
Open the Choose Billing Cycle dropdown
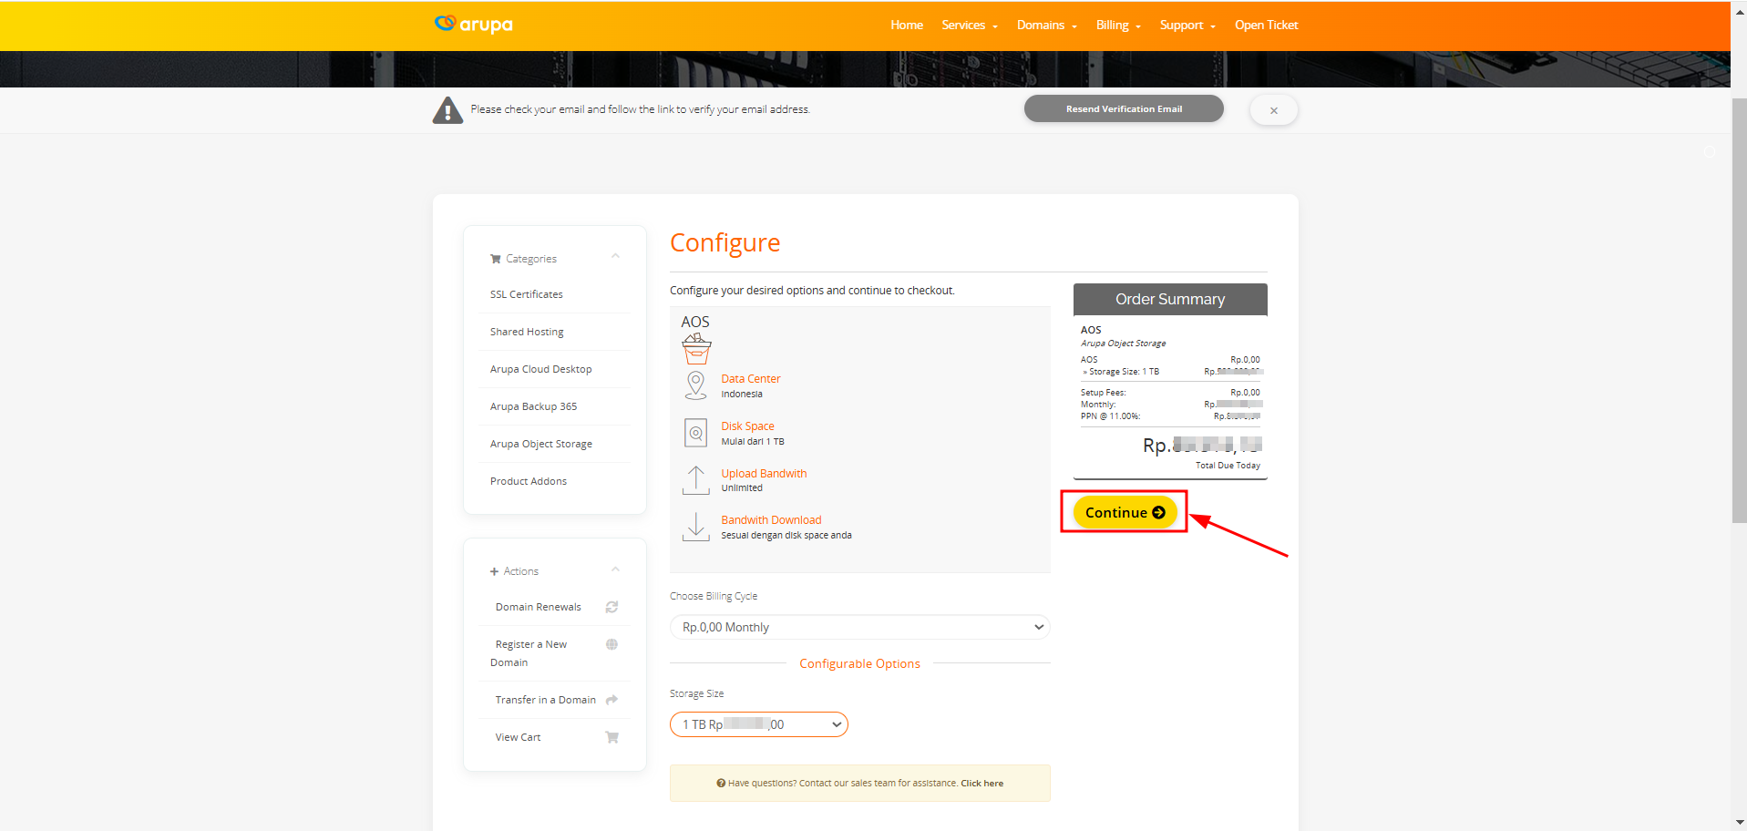tap(858, 627)
